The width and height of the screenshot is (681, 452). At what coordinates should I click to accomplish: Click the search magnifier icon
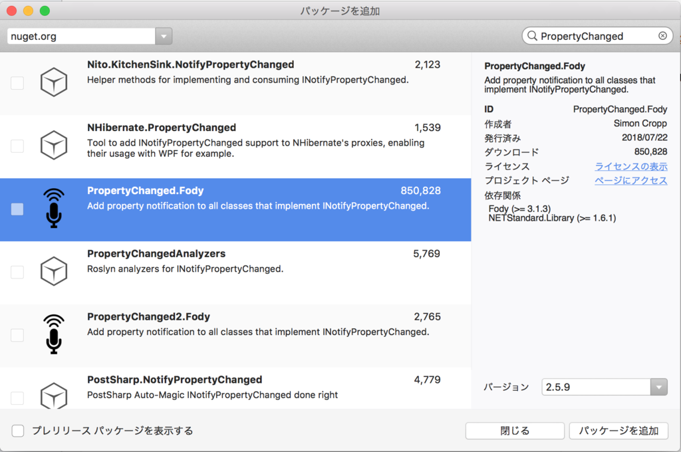point(532,36)
